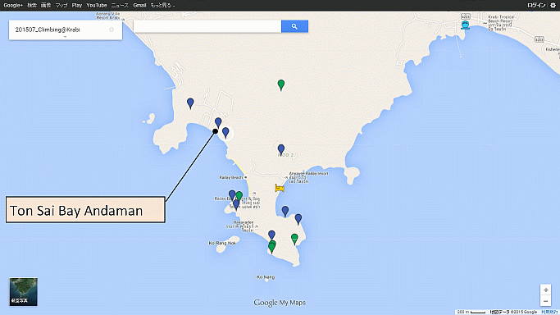Star the 201507_Climbing@Krabi map
Image resolution: width=560 pixels, height=315 pixels.
tap(112, 30)
